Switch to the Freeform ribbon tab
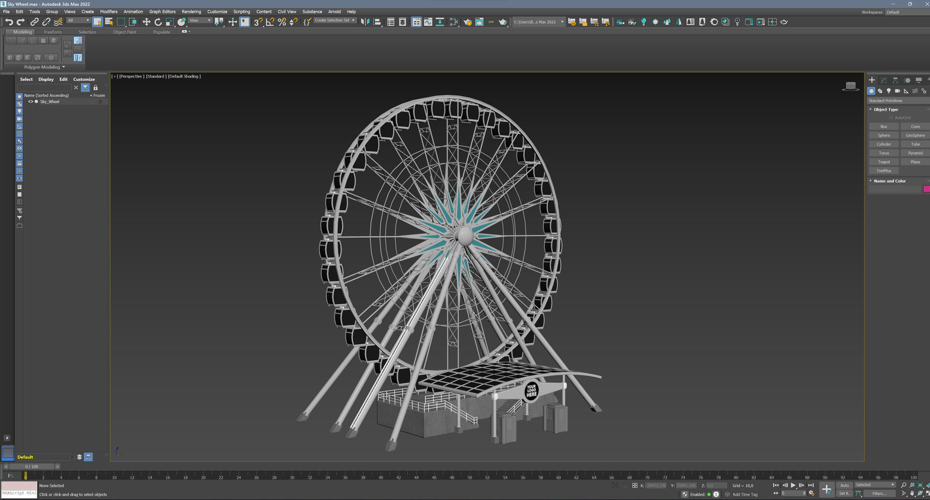930x500 pixels. [x=53, y=32]
